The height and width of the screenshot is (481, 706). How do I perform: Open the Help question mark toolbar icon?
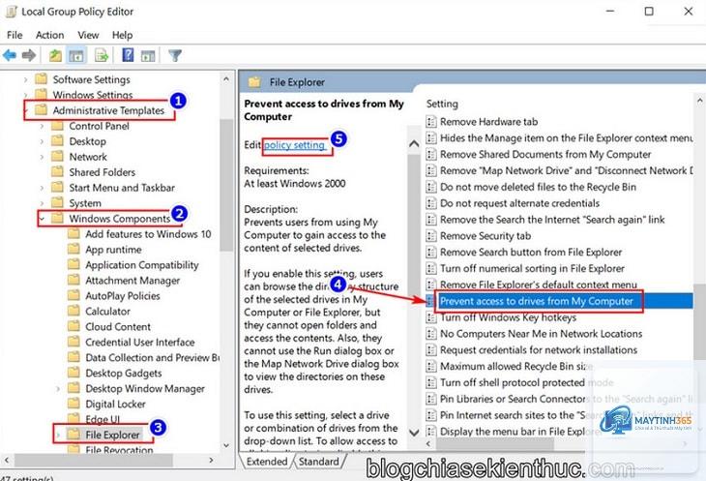pos(128,55)
